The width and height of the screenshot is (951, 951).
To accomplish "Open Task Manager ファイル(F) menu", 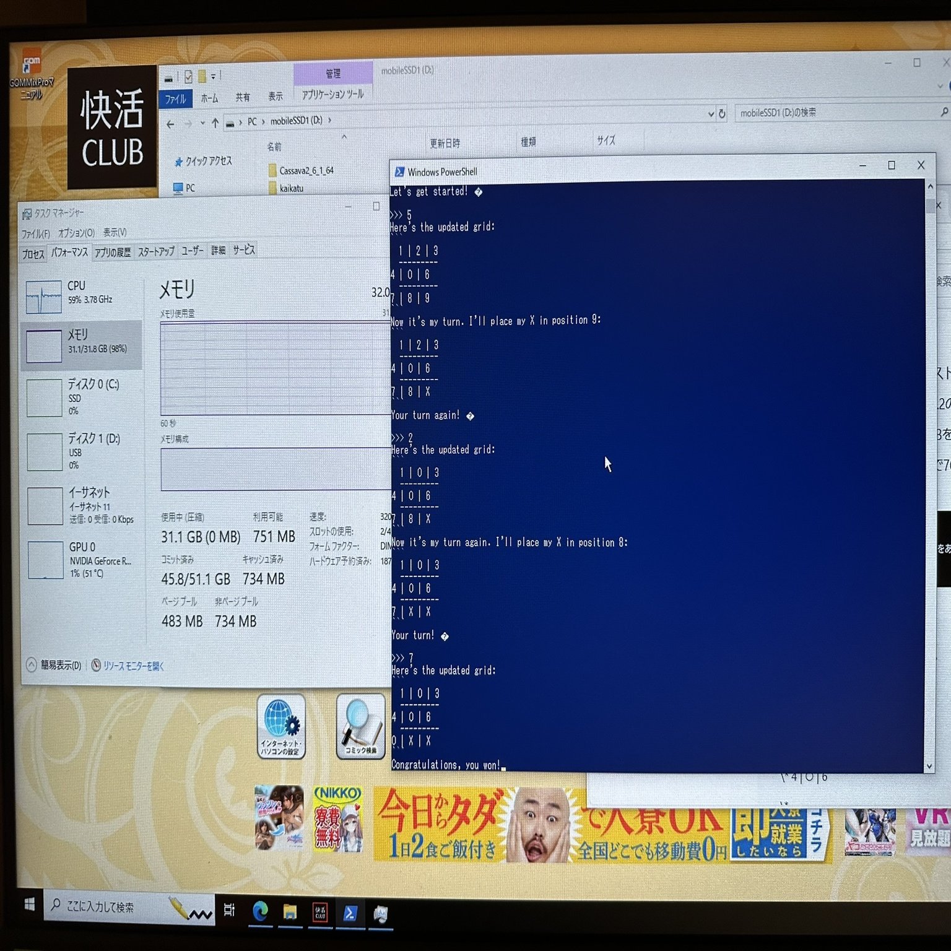I will (36, 234).
